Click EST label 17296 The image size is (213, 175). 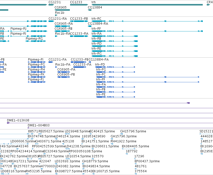[x=139, y=157]
